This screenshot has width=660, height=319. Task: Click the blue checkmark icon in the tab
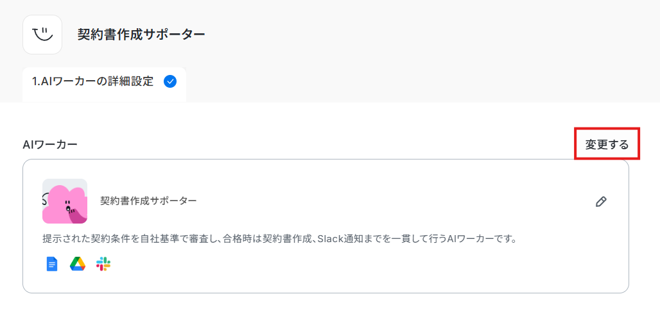[x=170, y=81]
